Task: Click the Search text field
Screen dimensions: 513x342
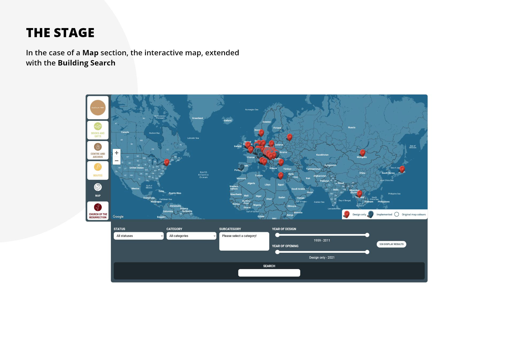Action: pyautogui.click(x=269, y=273)
